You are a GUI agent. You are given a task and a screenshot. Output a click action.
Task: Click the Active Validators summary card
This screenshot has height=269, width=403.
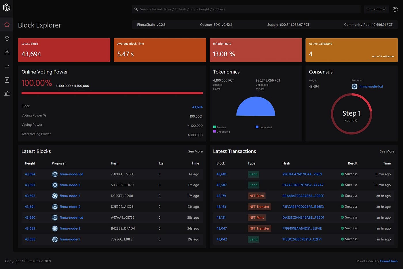click(351, 50)
